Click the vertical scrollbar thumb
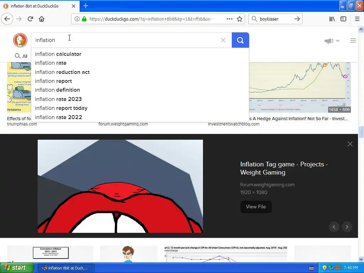This screenshot has height=273, width=364. pos(361,132)
